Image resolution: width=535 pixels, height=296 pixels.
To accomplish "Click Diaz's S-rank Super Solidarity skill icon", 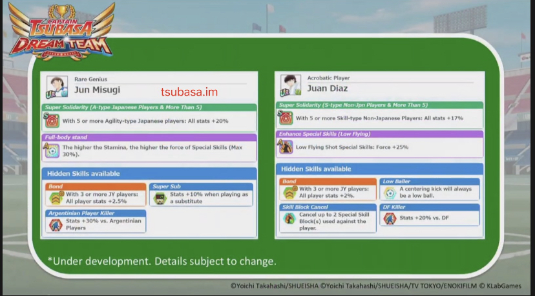I will point(285,118).
